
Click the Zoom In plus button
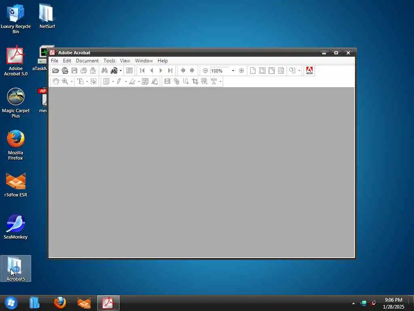(x=241, y=70)
